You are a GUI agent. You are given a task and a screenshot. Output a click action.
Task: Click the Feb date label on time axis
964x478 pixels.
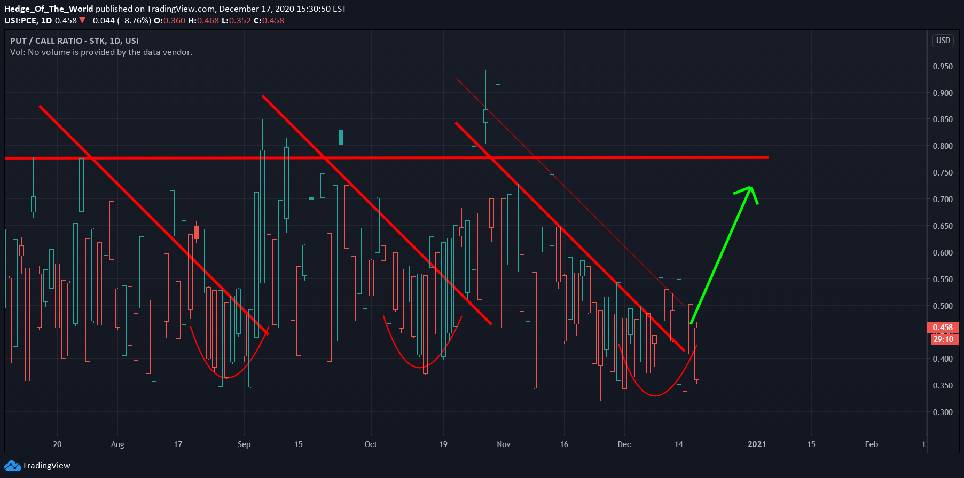coord(872,444)
